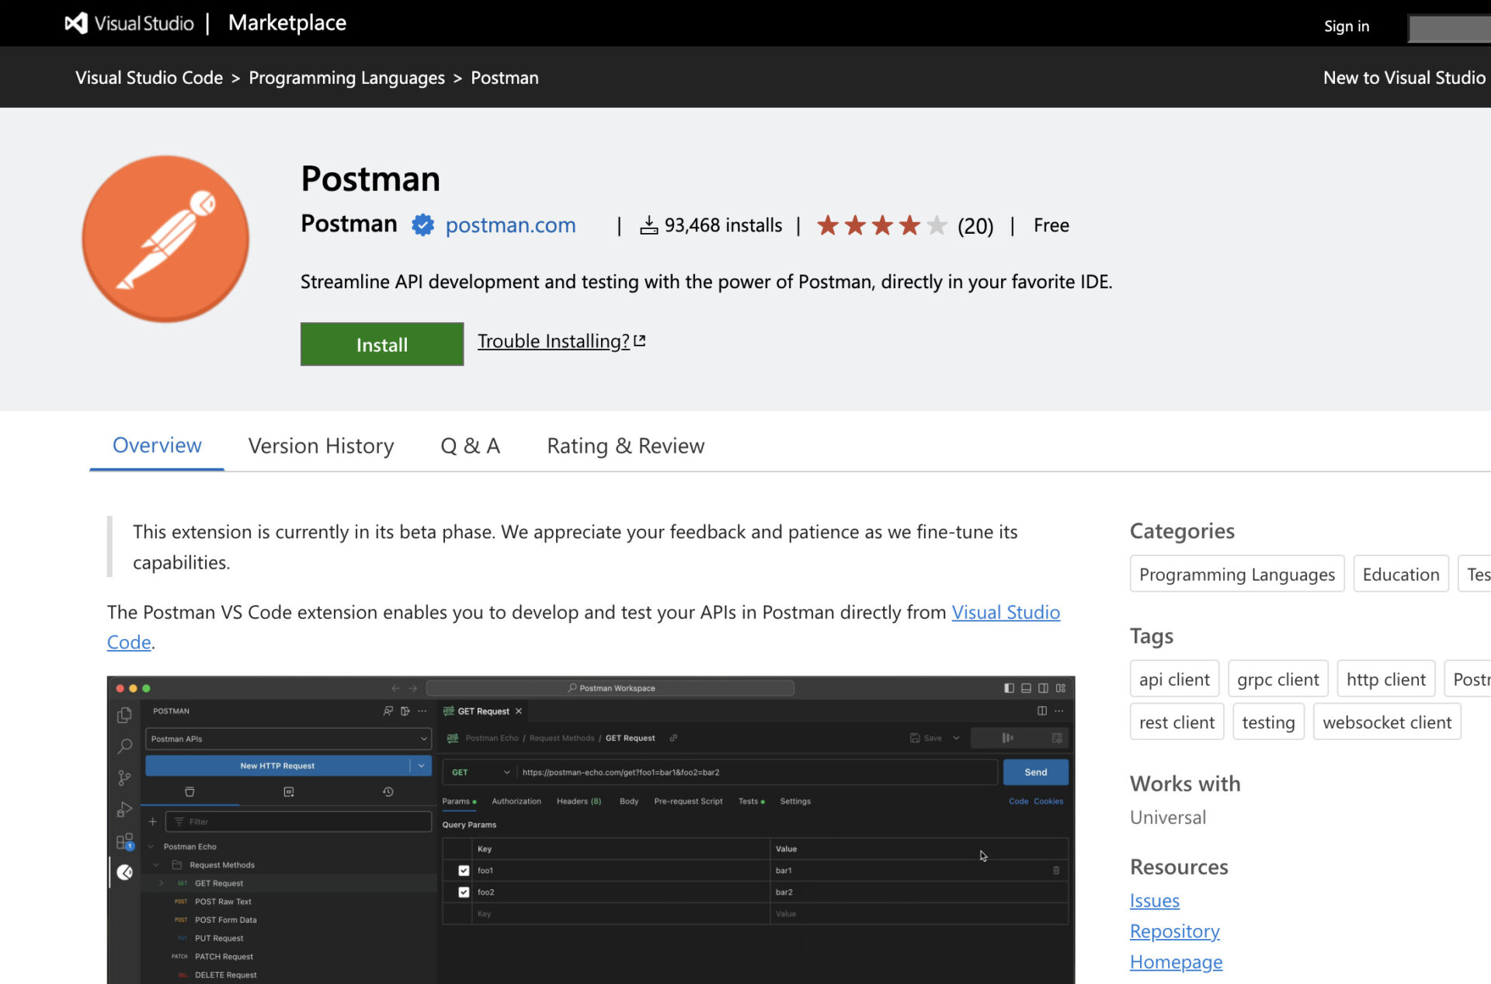Click the Postman breadcrumb item
The height and width of the screenshot is (984, 1491).
[x=505, y=78]
